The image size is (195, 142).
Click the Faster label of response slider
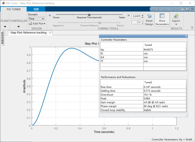coord(122,17)
